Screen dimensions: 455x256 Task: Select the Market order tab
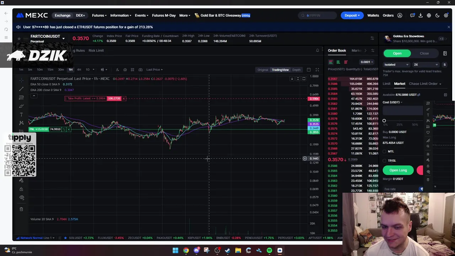coord(400,84)
